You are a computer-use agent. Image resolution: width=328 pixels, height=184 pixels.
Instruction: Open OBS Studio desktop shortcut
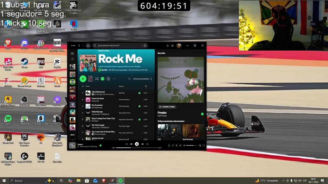coord(24,101)
